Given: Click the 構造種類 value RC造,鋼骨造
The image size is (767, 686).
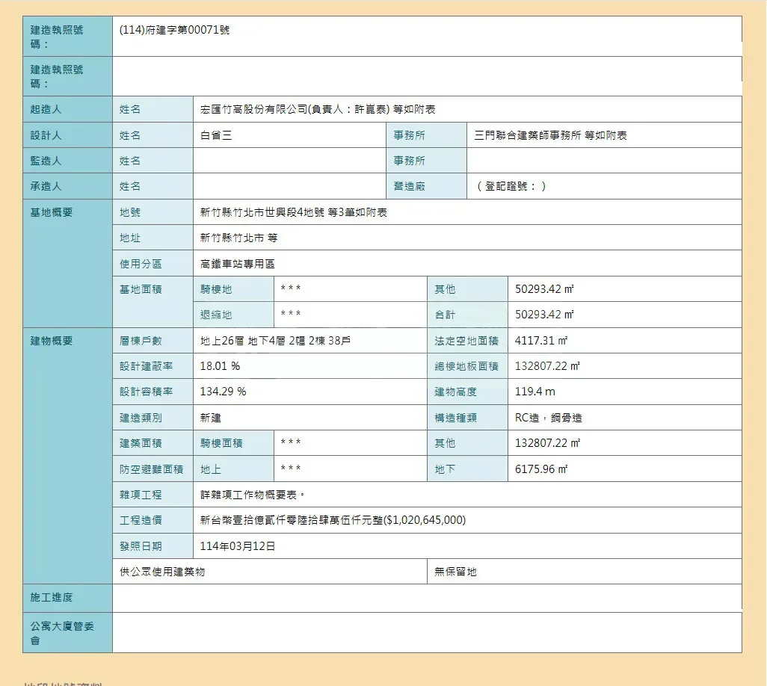Looking at the screenshot, I should [549, 418].
